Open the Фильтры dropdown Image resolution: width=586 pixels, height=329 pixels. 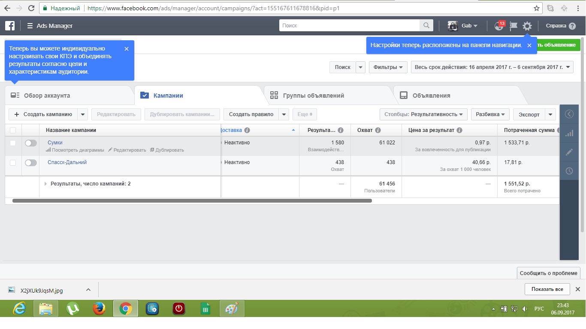click(388, 67)
